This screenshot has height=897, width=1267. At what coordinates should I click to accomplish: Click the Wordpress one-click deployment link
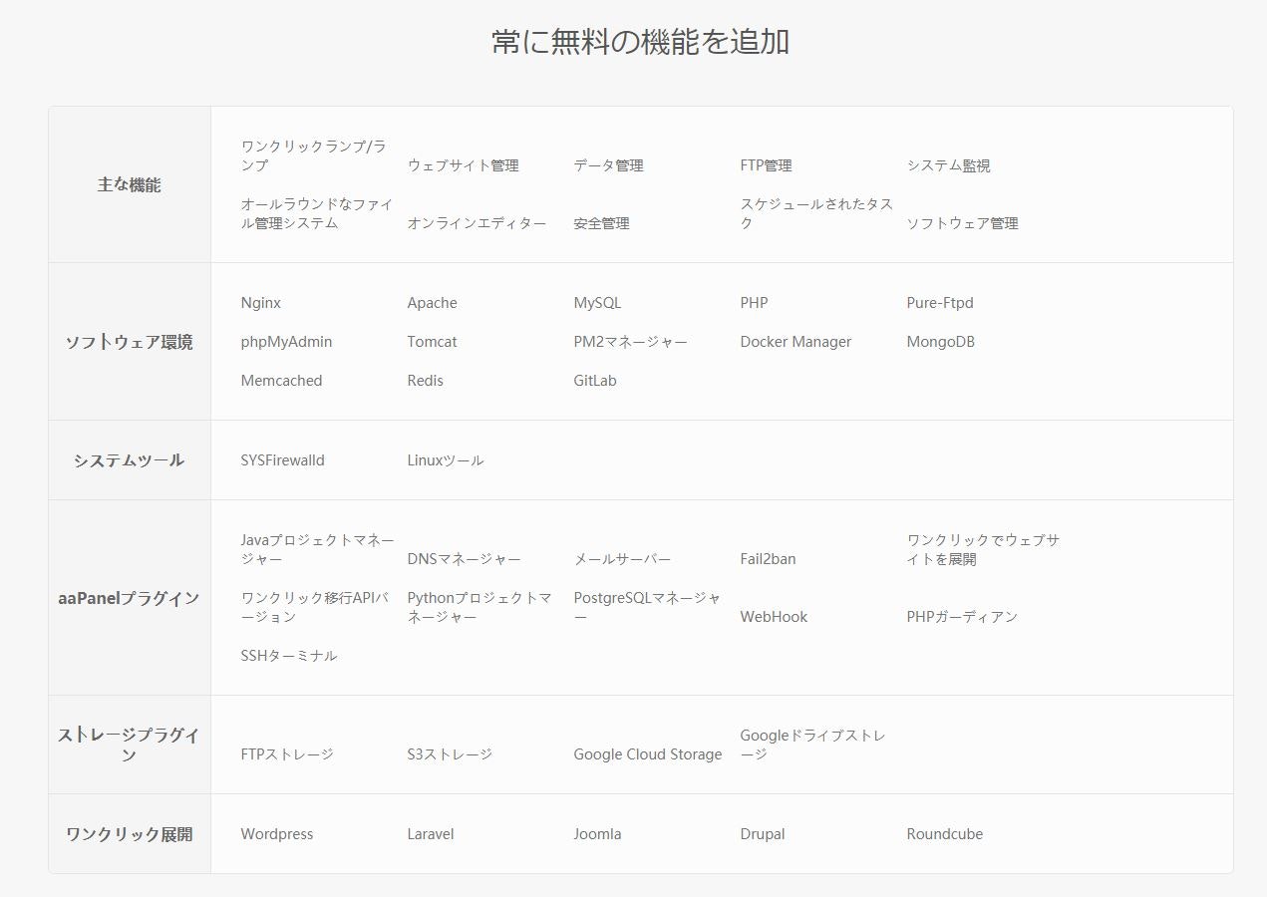276,833
